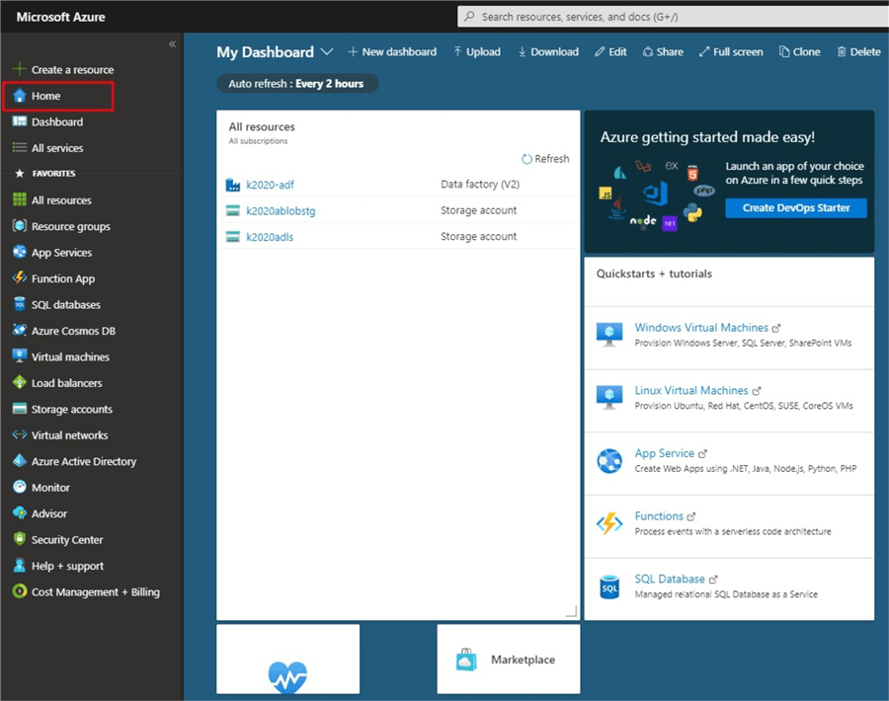Open the k2020ablobstg resource link
889x701 pixels.
pyautogui.click(x=281, y=210)
